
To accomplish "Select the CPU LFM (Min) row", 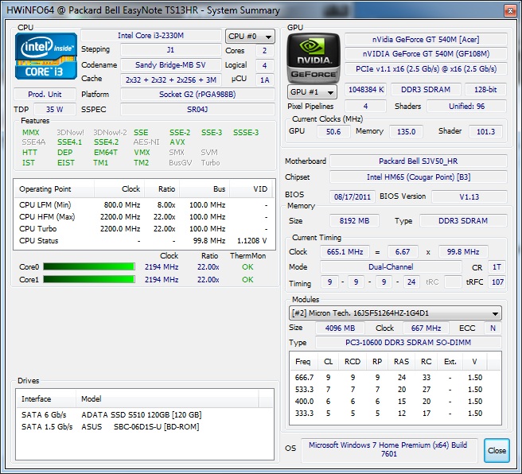I will coord(144,205).
